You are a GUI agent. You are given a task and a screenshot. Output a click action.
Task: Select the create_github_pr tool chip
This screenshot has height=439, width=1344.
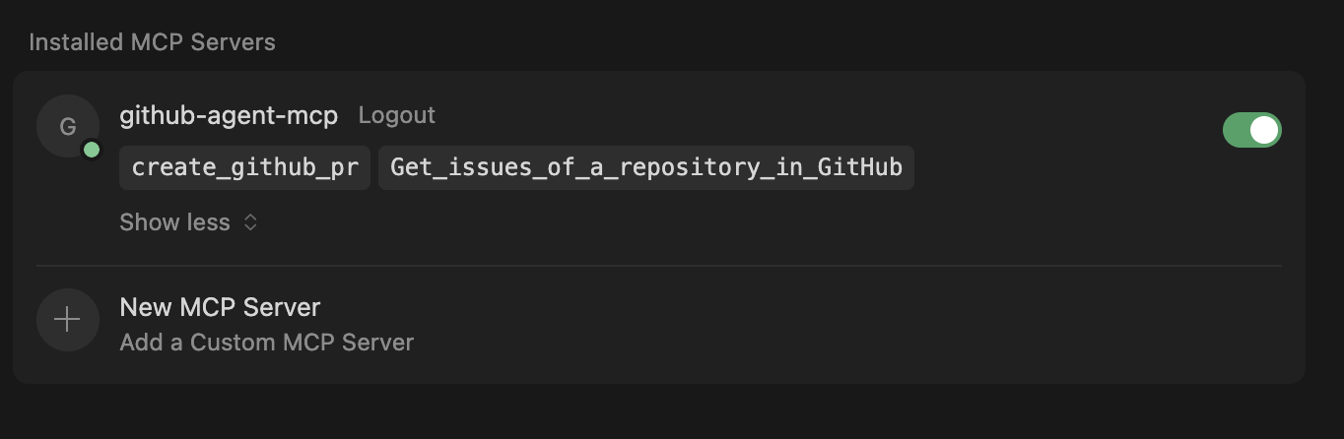(x=244, y=167)
